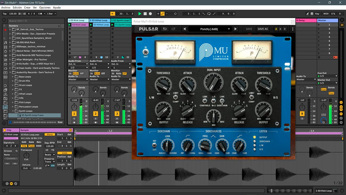Open the Crear menu
The width and height of the screenshot is (346, 195).
pos(27,8)
